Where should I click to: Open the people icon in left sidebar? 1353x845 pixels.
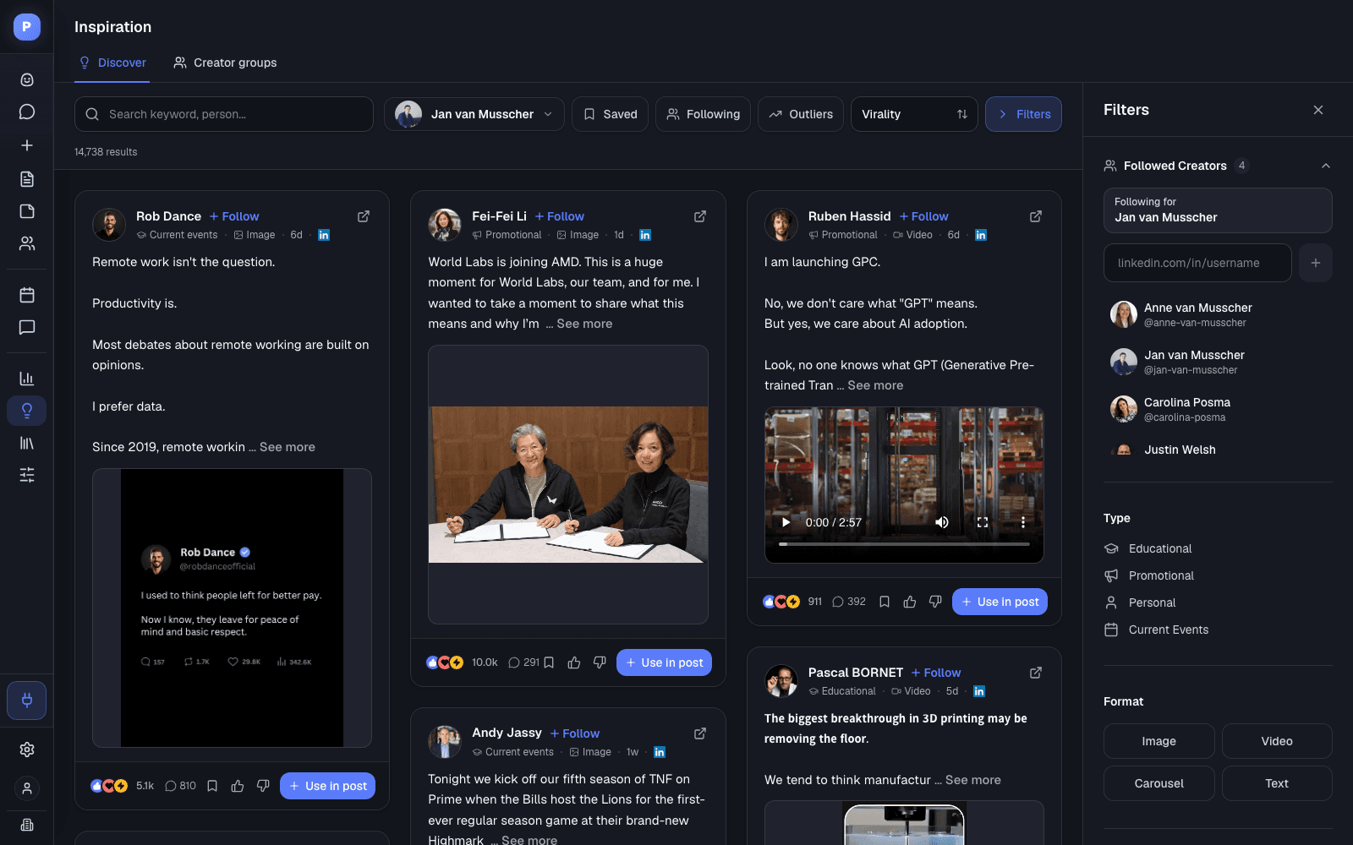tap(27, 243)
